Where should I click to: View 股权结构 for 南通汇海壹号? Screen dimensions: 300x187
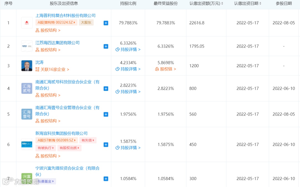point(48,121)
